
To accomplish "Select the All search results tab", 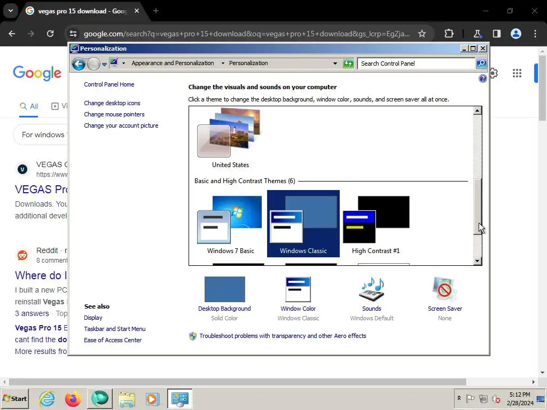I will pos(29,106).
